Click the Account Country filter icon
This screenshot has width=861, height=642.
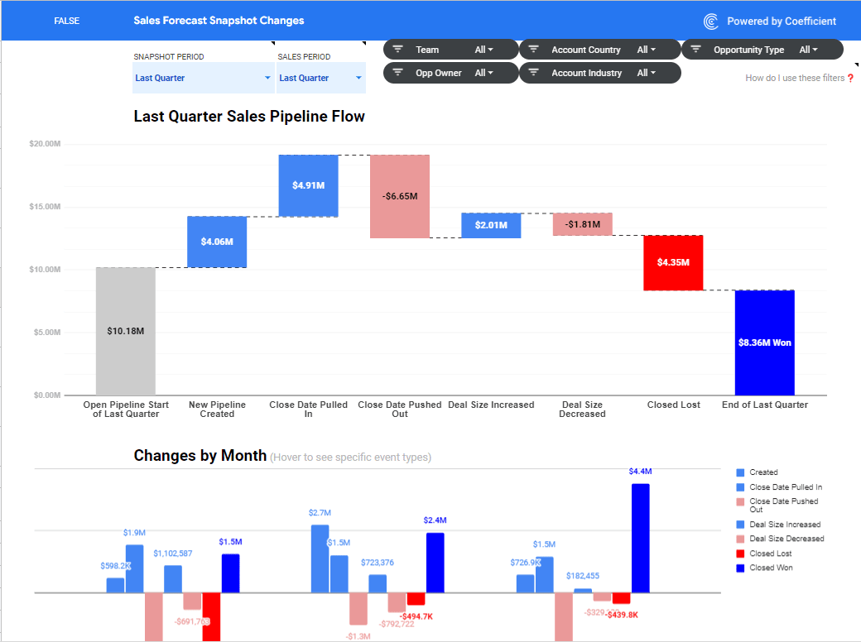533,50
